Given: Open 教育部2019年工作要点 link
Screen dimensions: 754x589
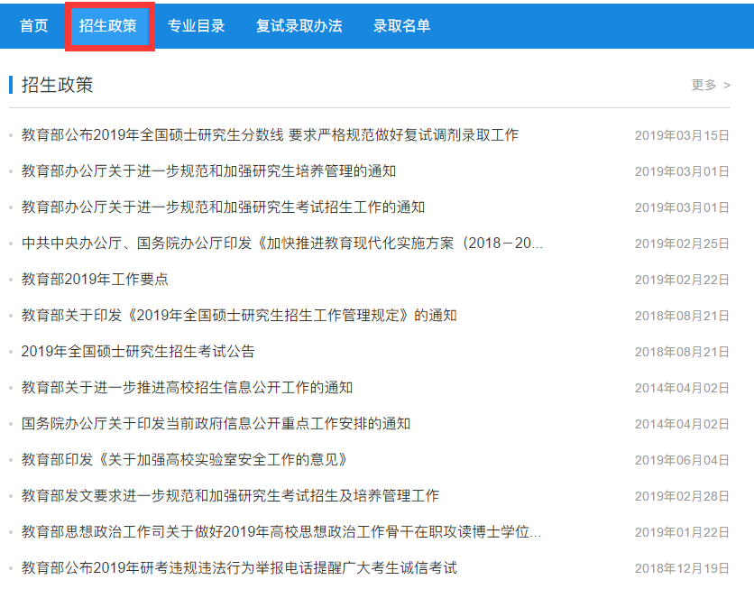Looking at the screenshot, I should point(95,280).
